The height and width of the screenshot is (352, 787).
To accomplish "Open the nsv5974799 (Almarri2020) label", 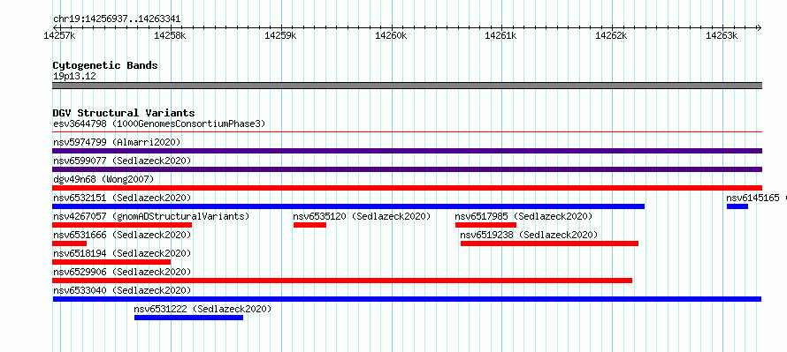I will 117,142.
